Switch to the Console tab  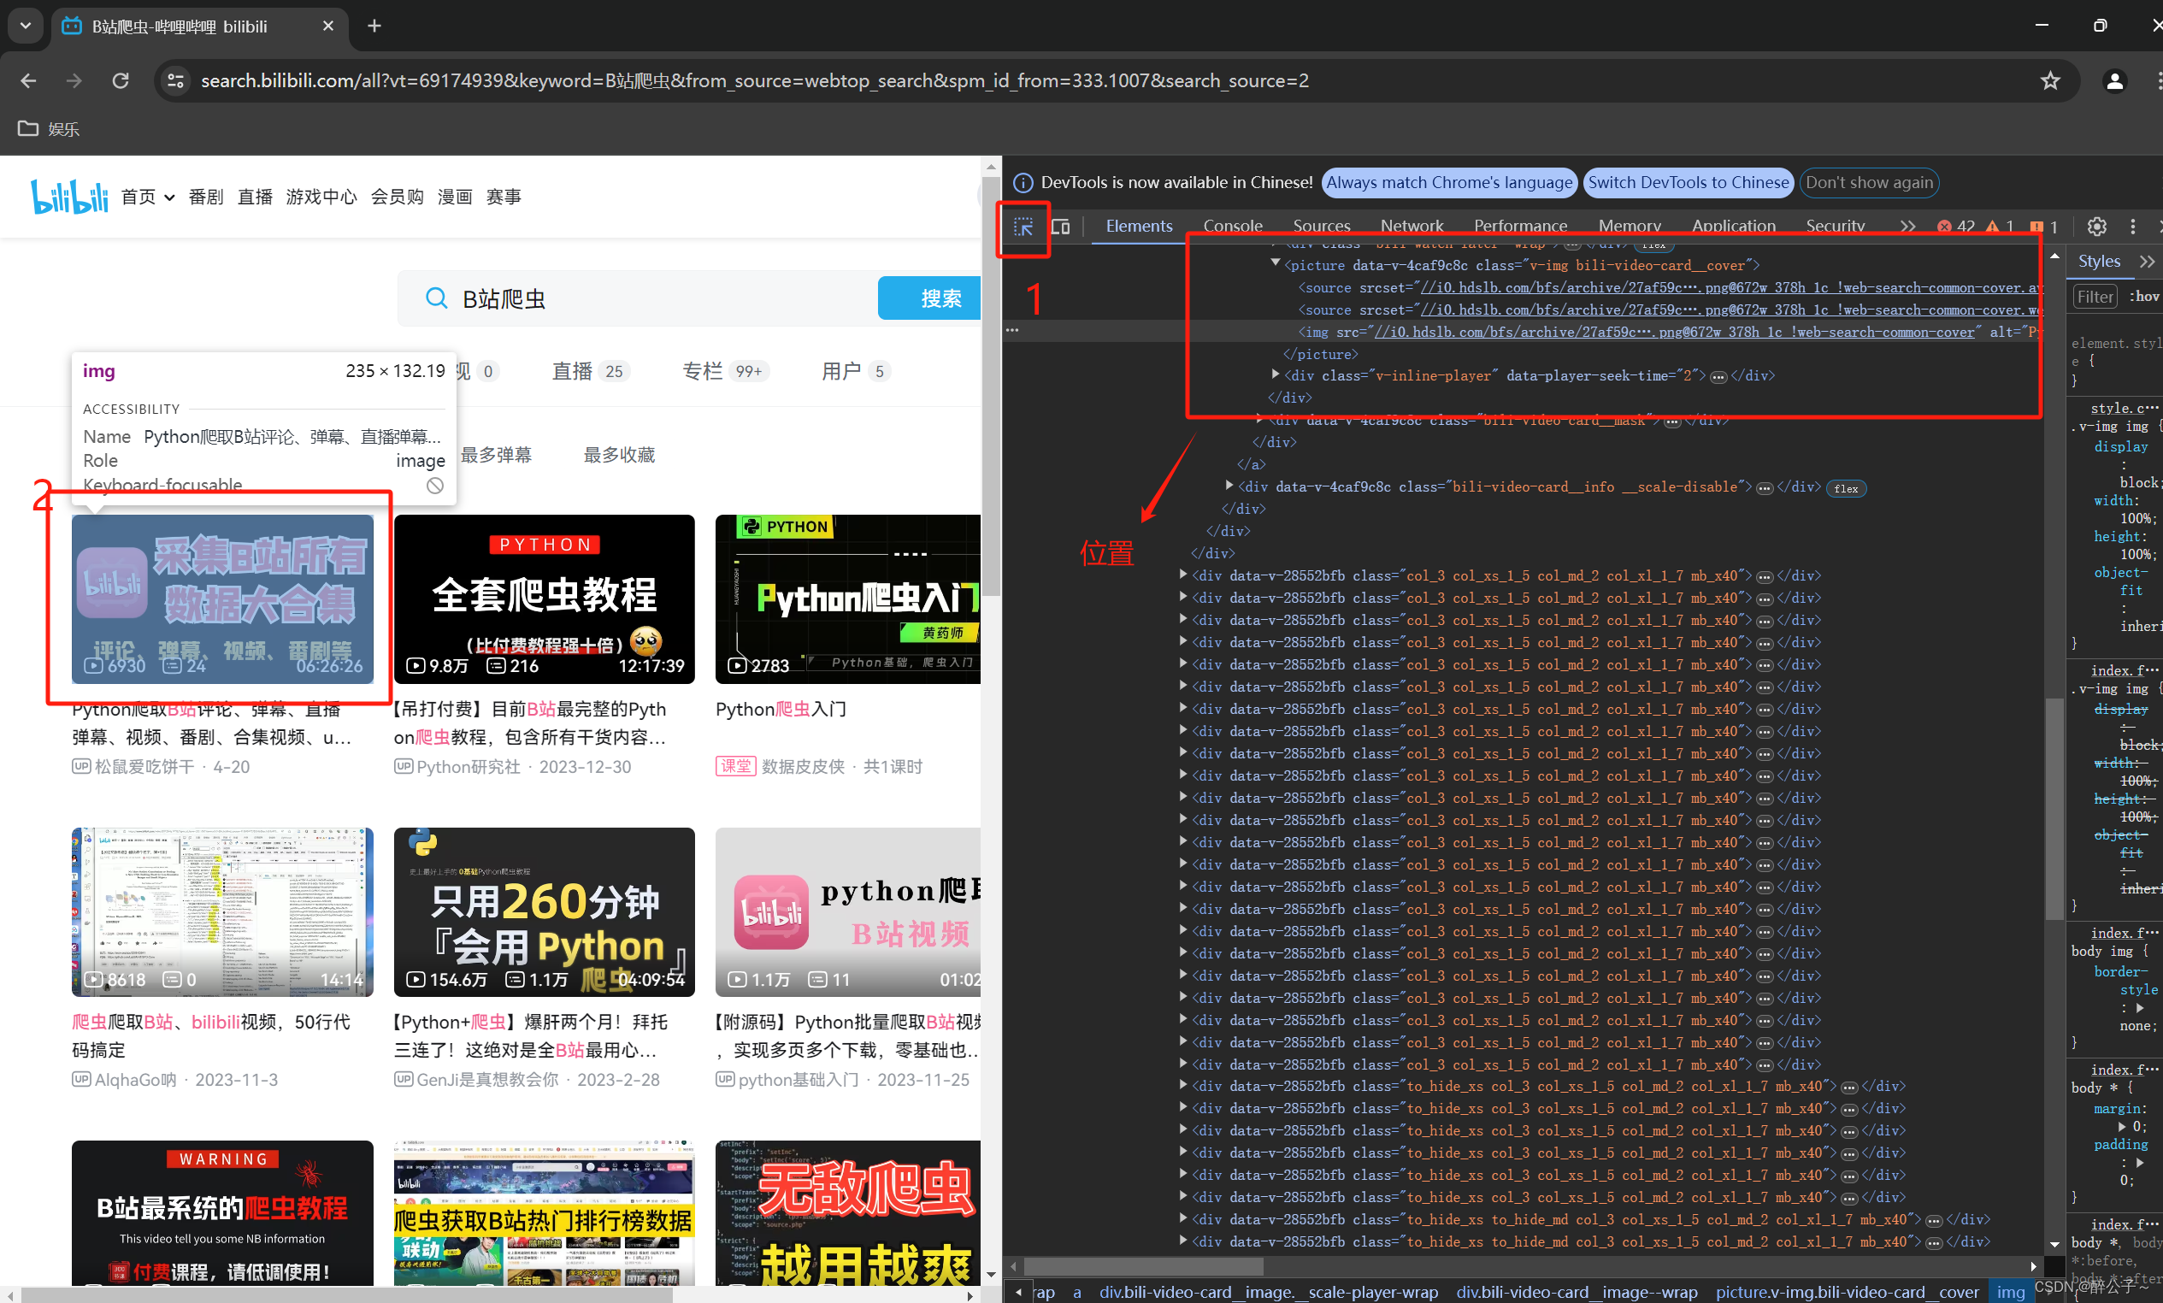1232,227
